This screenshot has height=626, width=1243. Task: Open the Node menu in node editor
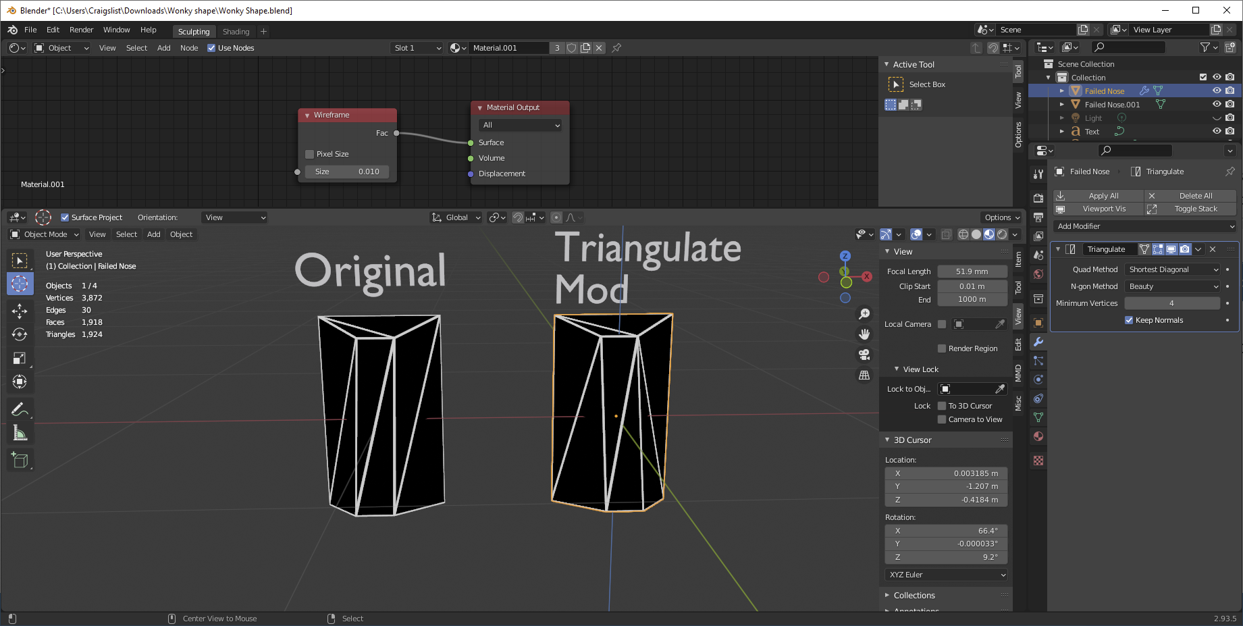point(189,48)
